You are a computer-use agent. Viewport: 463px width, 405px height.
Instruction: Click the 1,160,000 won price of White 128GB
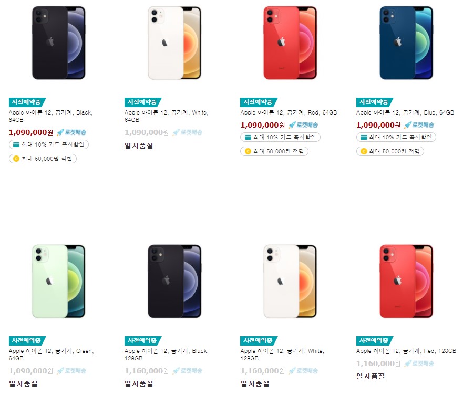coord(262,371)
